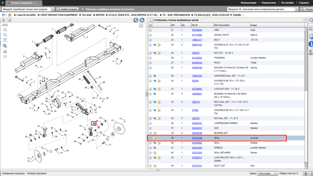Click the yellow box icon for ref 44 DUST CAP
This screenshot has height=176, width=313.
155,166
